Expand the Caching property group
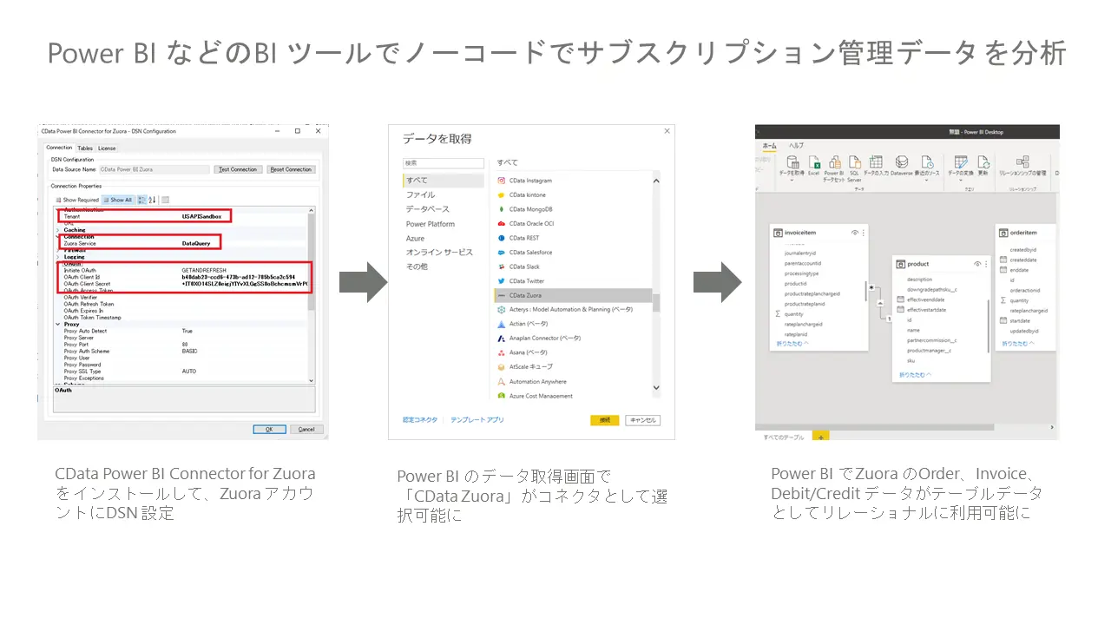Image resolution: width=1111 pixels, height=625 pixels. tap(59, 232)
